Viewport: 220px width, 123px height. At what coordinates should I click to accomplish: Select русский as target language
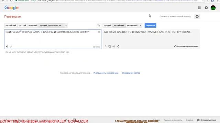pos(108,25)
